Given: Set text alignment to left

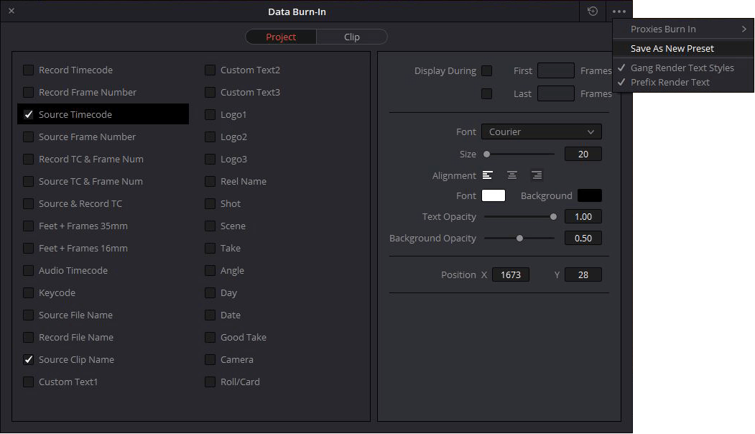Looking at the screenshot, I should click(x=487, y=175).
